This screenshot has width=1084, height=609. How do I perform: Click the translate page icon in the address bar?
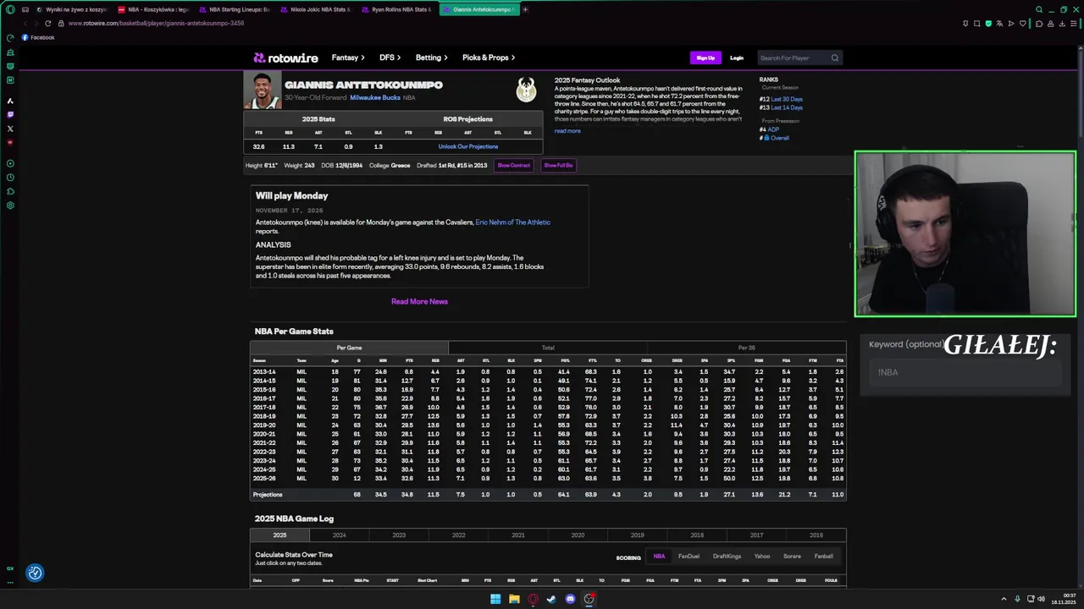999,24
